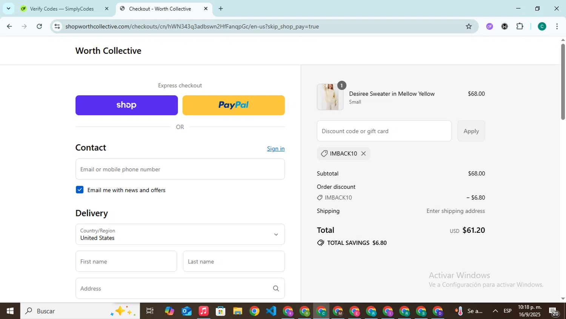Screen dimensions: 566x319
Task: Close the Checkout Worth Collective tab
Action: (x=206, y=9)
